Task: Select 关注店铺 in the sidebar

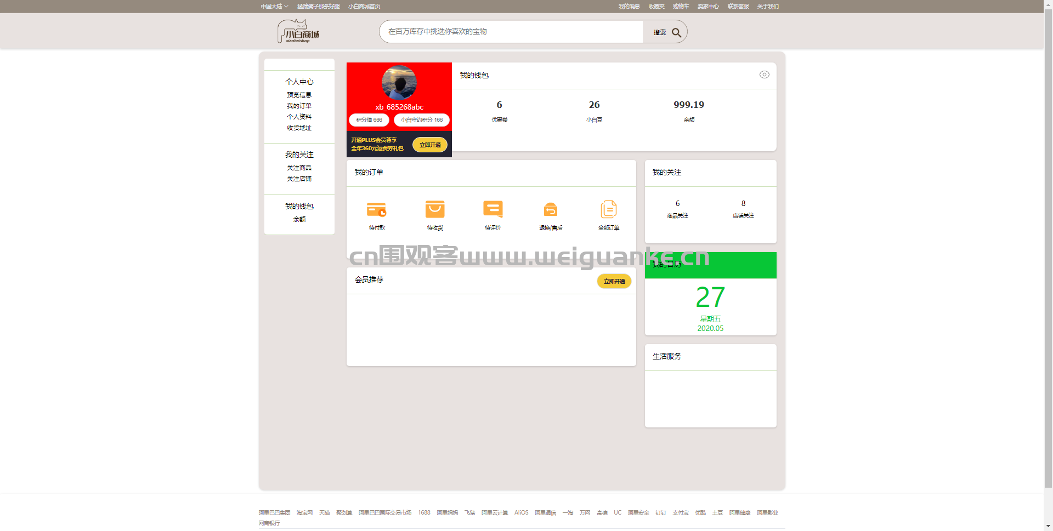Action: click(x=299, y=179)
